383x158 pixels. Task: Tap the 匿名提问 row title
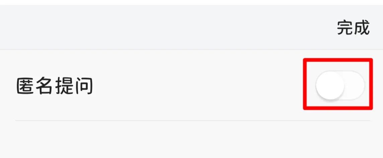coord(55,86)
